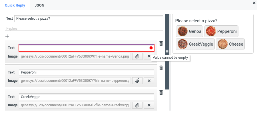
Task: Focus the 'Please select a pizza?' text field
Action: pos(89,18)
